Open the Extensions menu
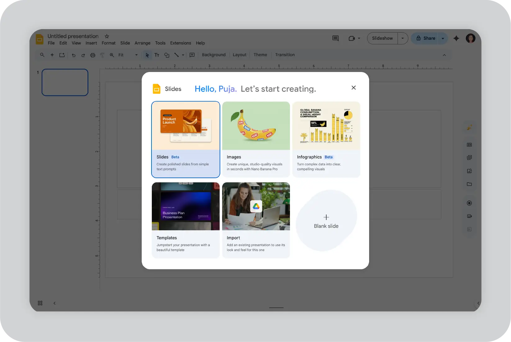The width and height of the screenshot is (511, 342). coord(181,43)
